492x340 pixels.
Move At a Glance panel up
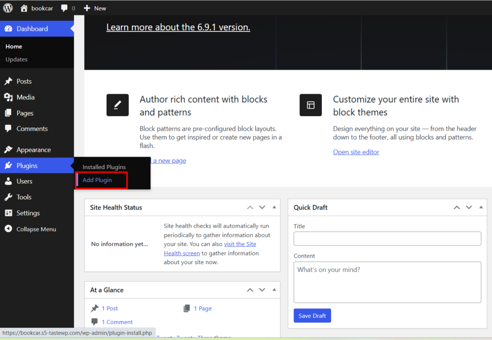click(x=250, y=290)
